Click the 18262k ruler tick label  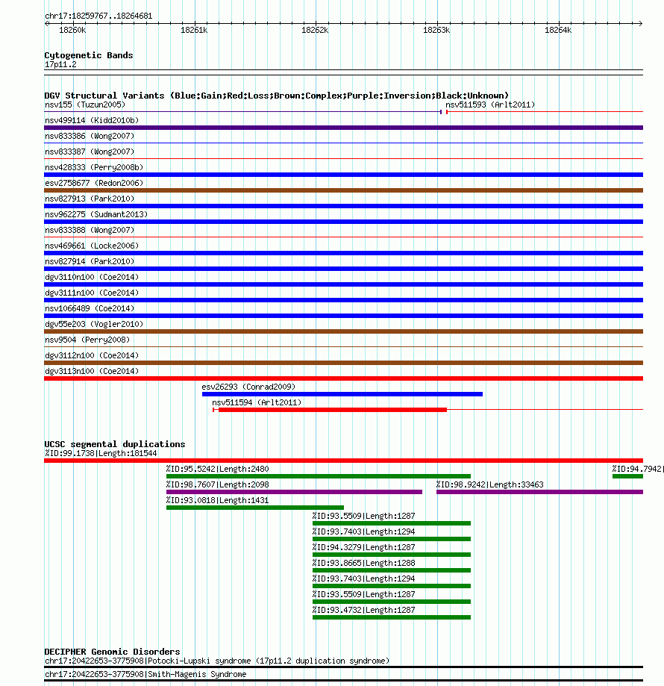(x=315, y=30)
